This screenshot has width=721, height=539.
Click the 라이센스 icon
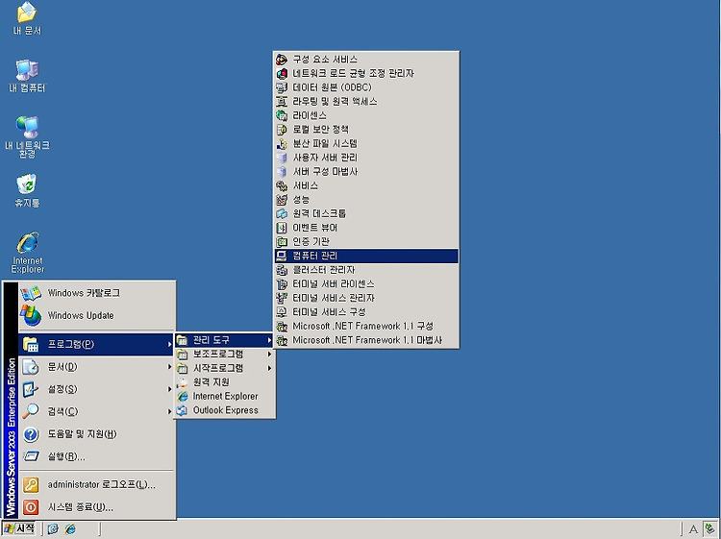[x=282, y=115]
